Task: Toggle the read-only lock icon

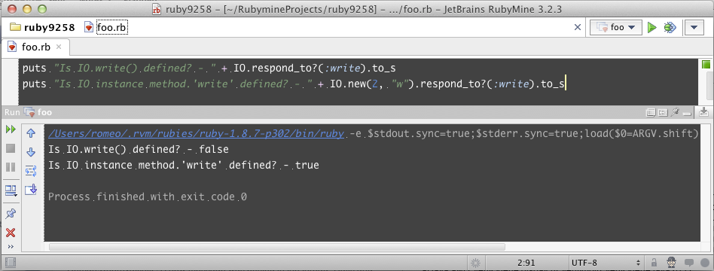Action: pyautogui.click(x=654, y=263)
